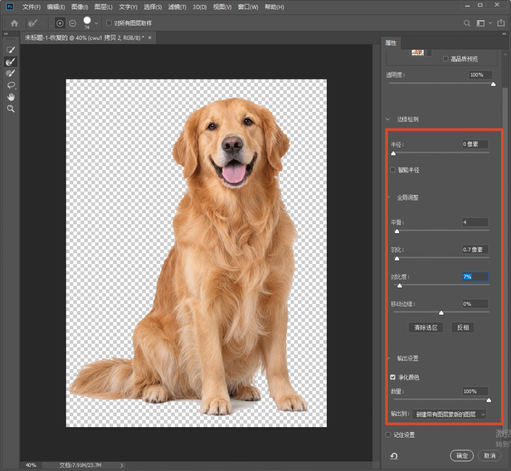Click the Shift Edge slider handle
This screenshot has width=511, height=471.
coord(441,313)
